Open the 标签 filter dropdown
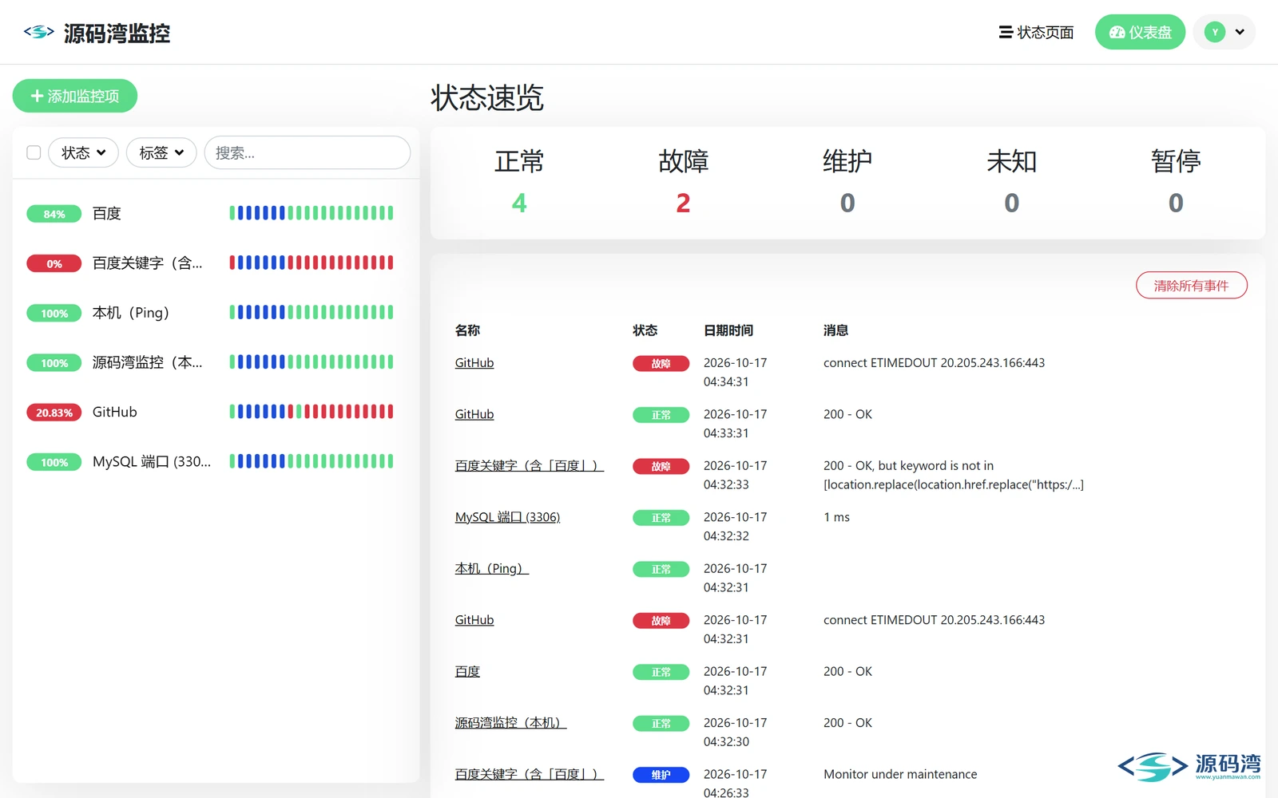Screen dimensions: 1278x798 [161, 152]
